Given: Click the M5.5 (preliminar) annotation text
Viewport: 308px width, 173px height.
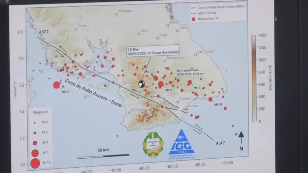Looking at the screenshot, I should coord(190,72).
